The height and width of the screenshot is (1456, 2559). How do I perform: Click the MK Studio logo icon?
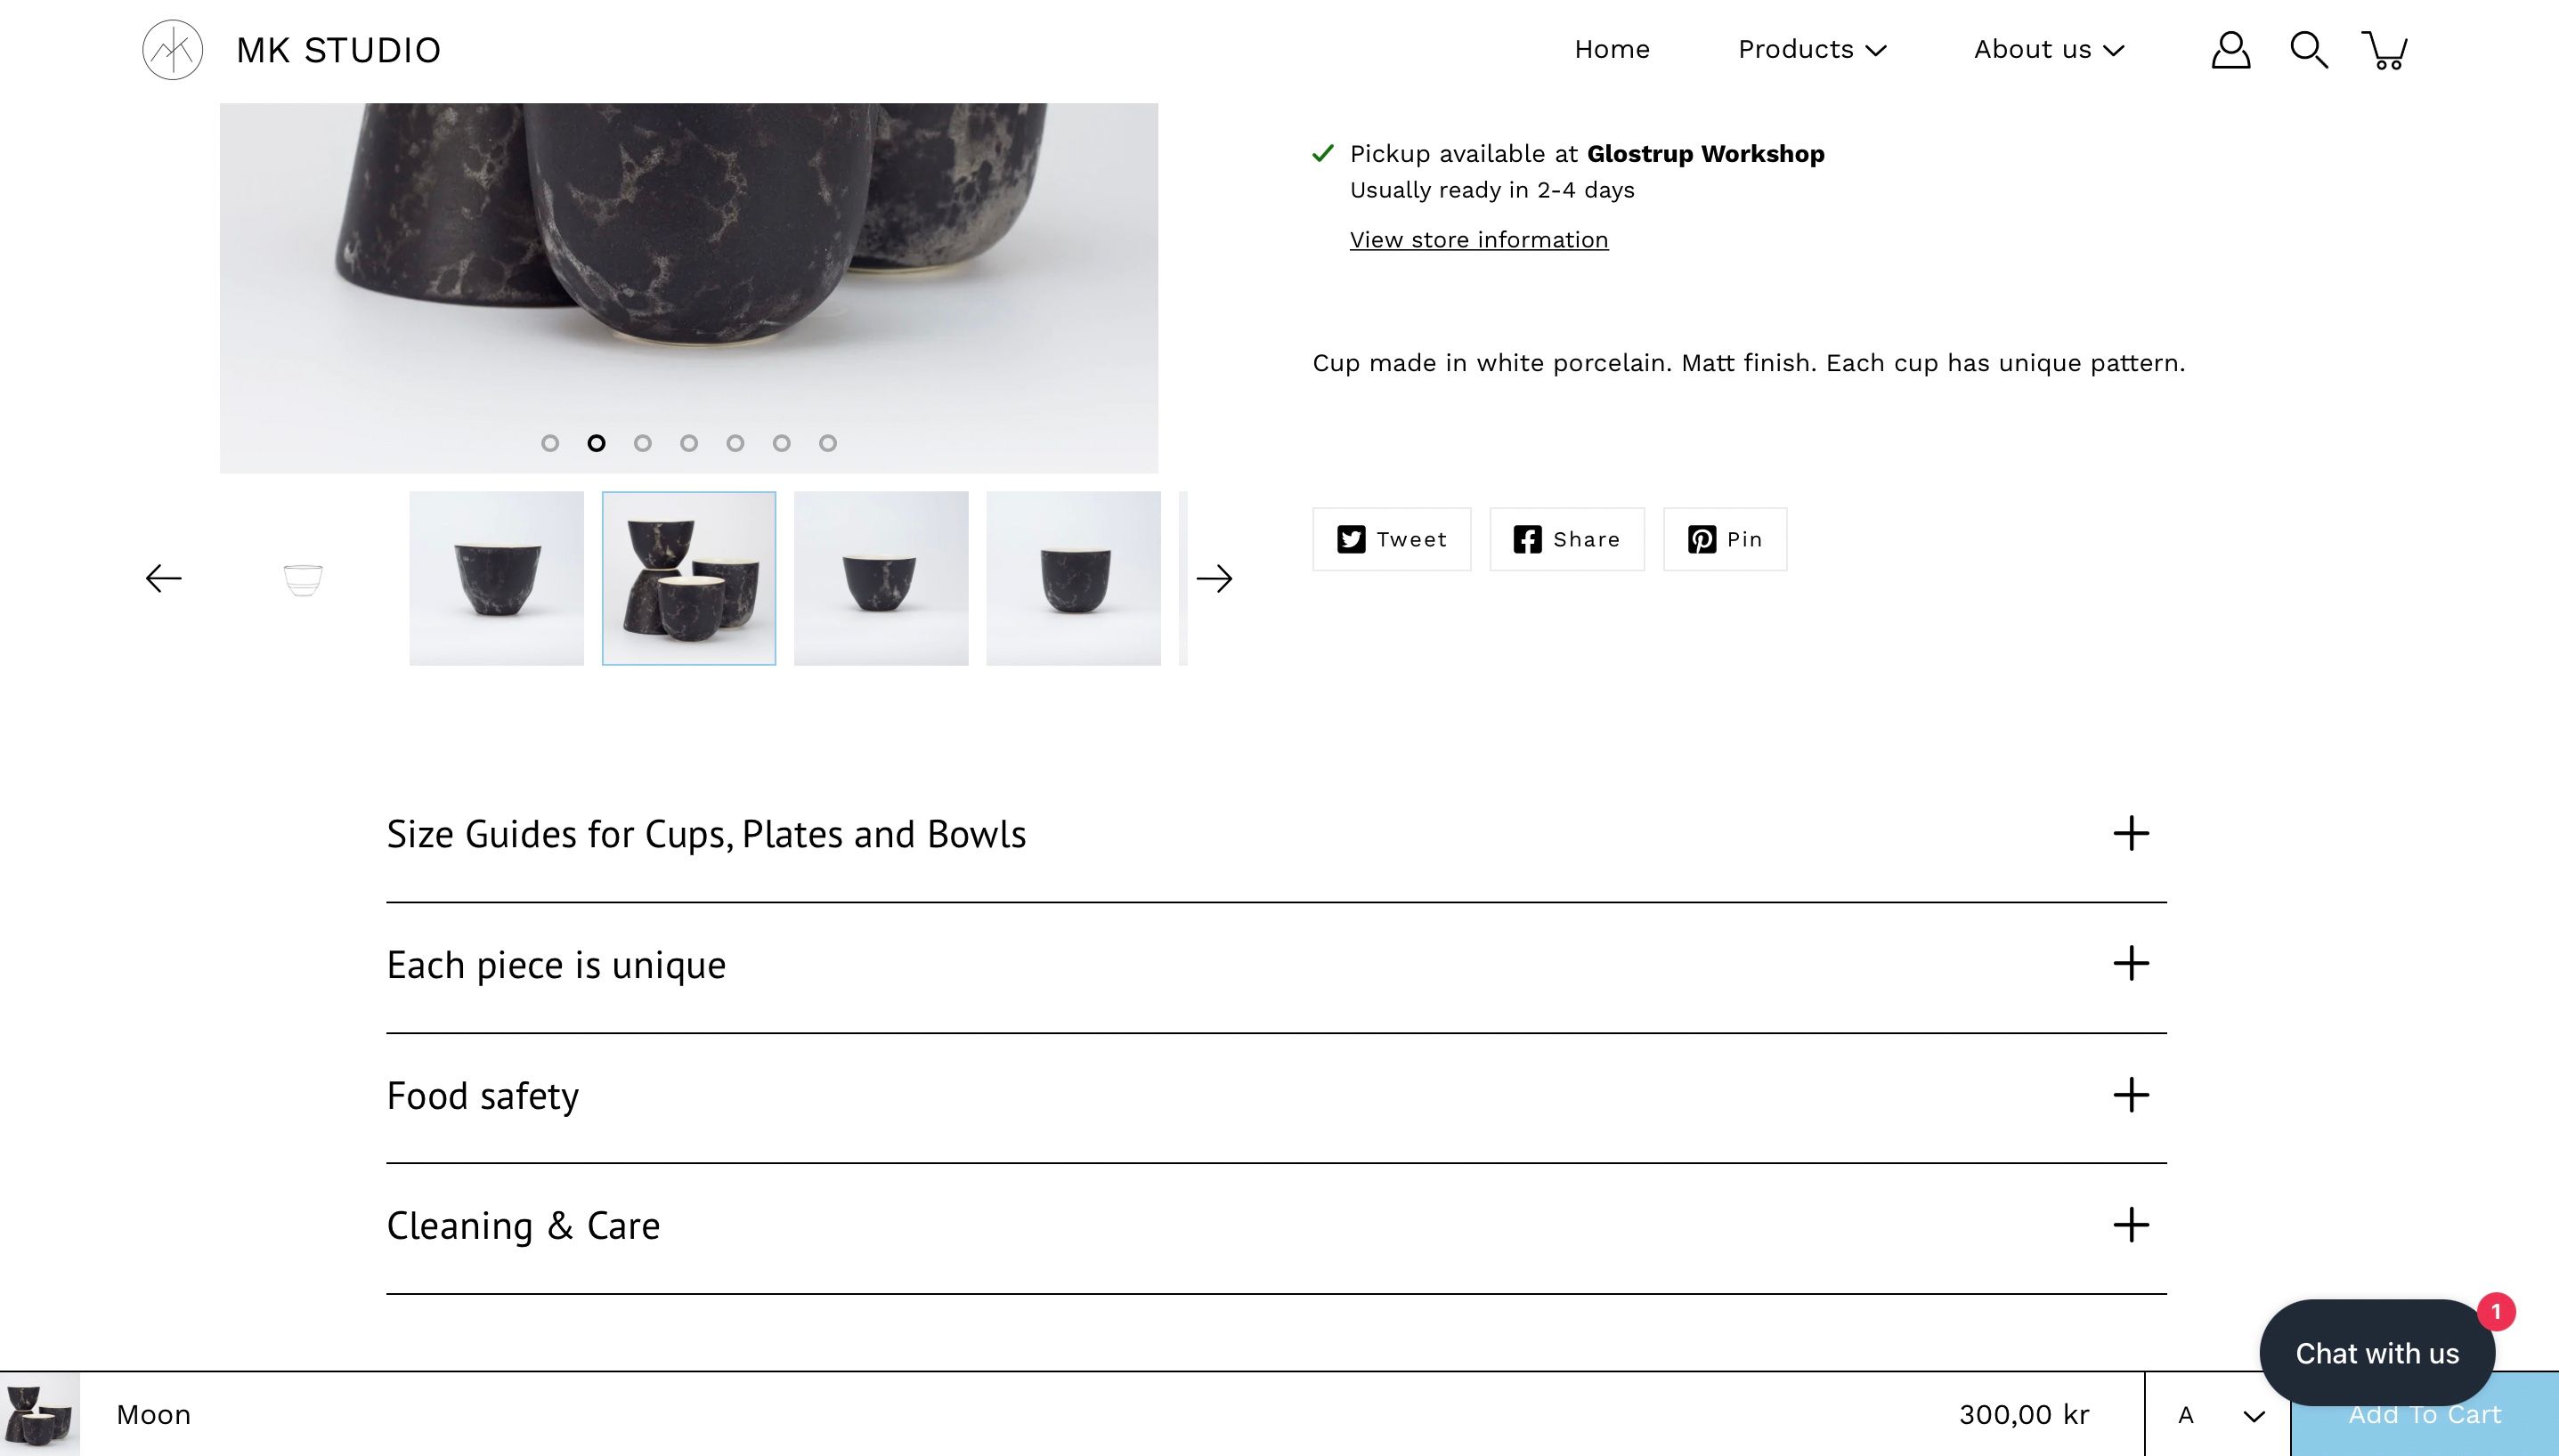tap(172, 50)
